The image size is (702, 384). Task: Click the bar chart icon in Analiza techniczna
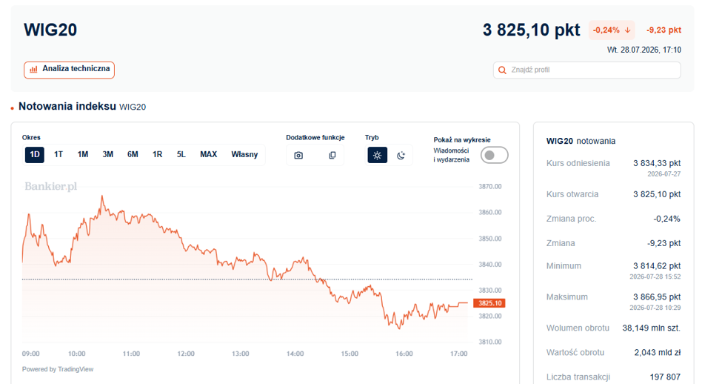(x=33, y=70)
